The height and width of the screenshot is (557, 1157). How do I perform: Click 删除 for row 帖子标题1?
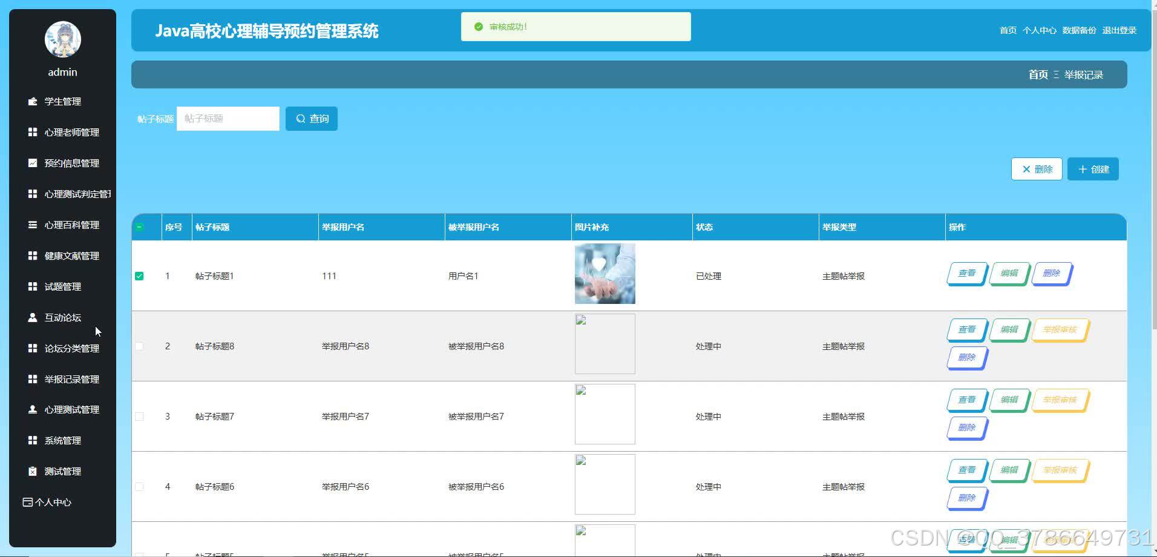pyautogui.click(x=1052, y=273)
